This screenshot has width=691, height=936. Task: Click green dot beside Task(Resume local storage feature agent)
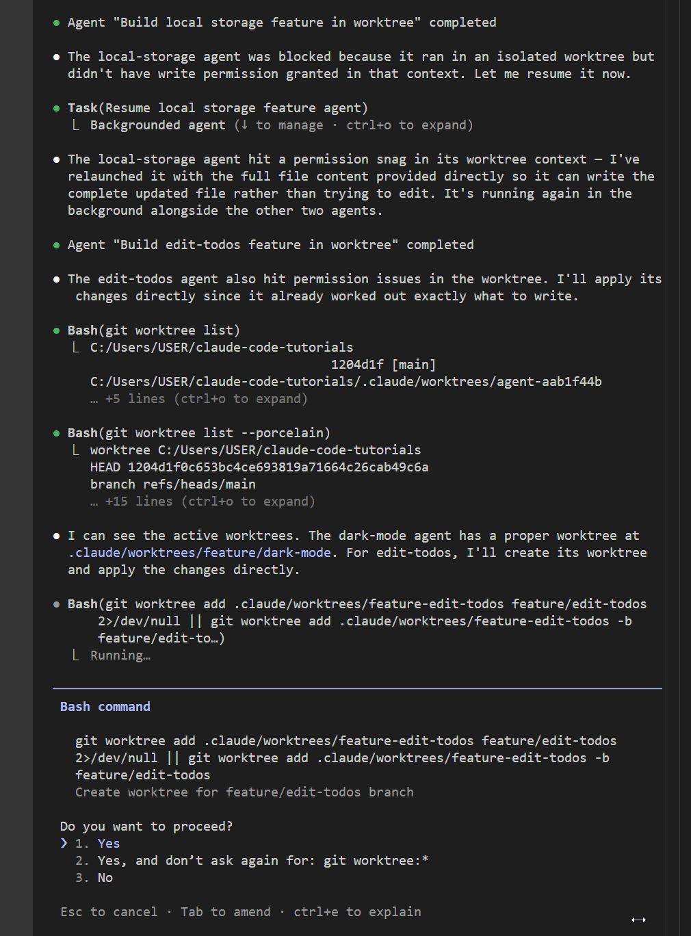57,107
